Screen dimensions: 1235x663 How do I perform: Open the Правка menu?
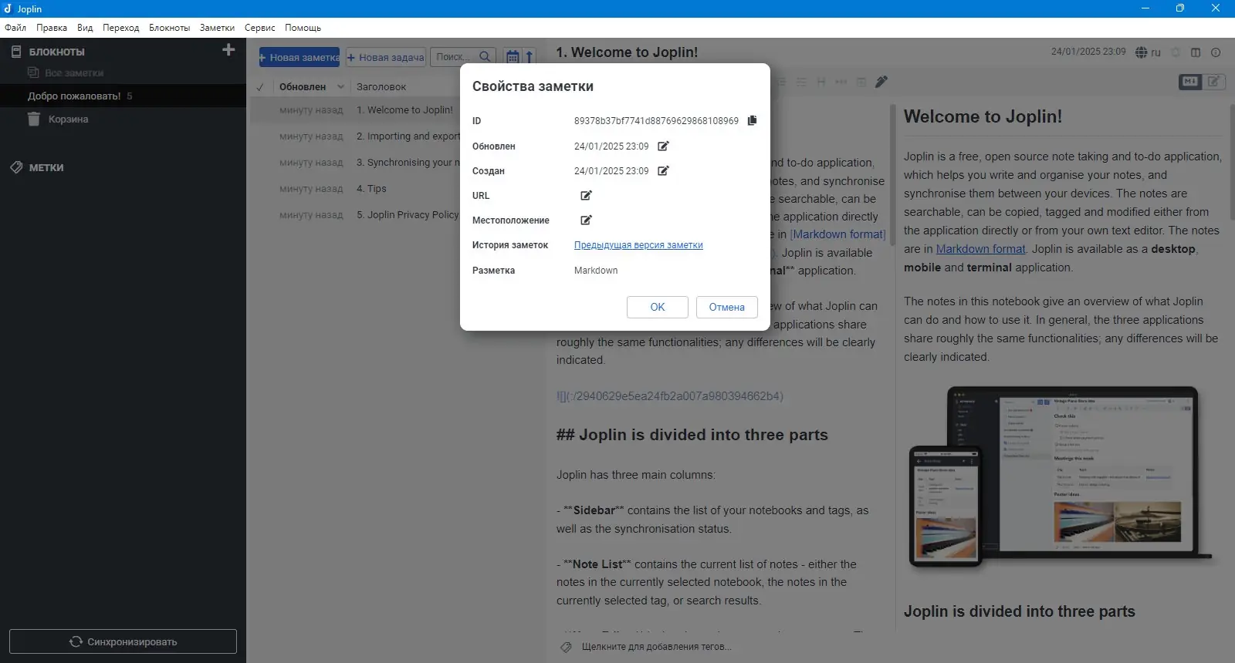52,28
